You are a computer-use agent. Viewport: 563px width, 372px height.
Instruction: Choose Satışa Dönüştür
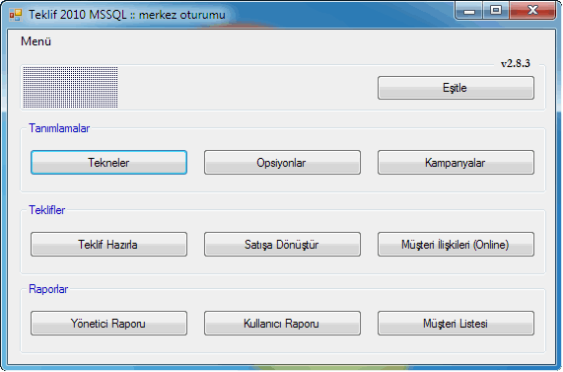(282, 245)
